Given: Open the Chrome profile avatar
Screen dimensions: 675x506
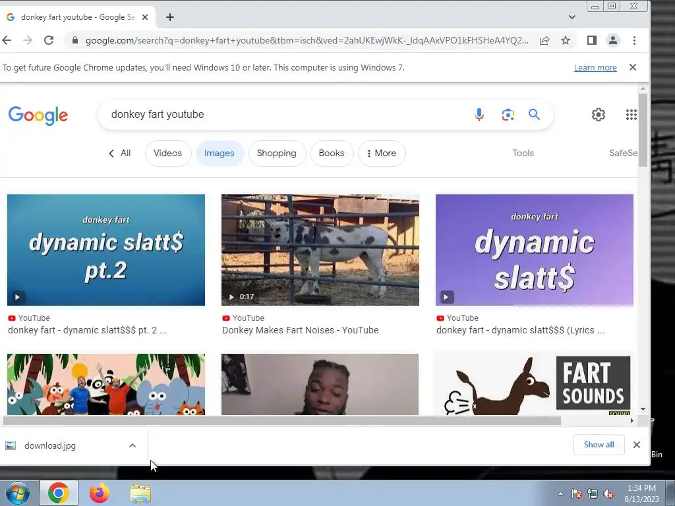Looking at the screenshot, I should tap(612, 40).
